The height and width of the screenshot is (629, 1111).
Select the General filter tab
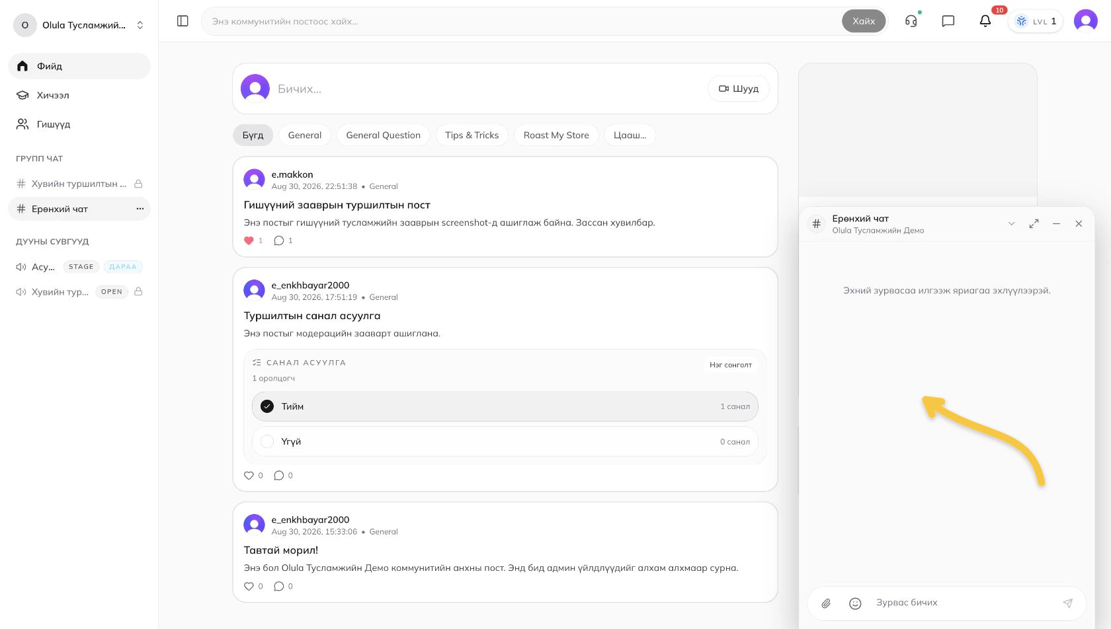pyautogui.click(x=305, y=135)
